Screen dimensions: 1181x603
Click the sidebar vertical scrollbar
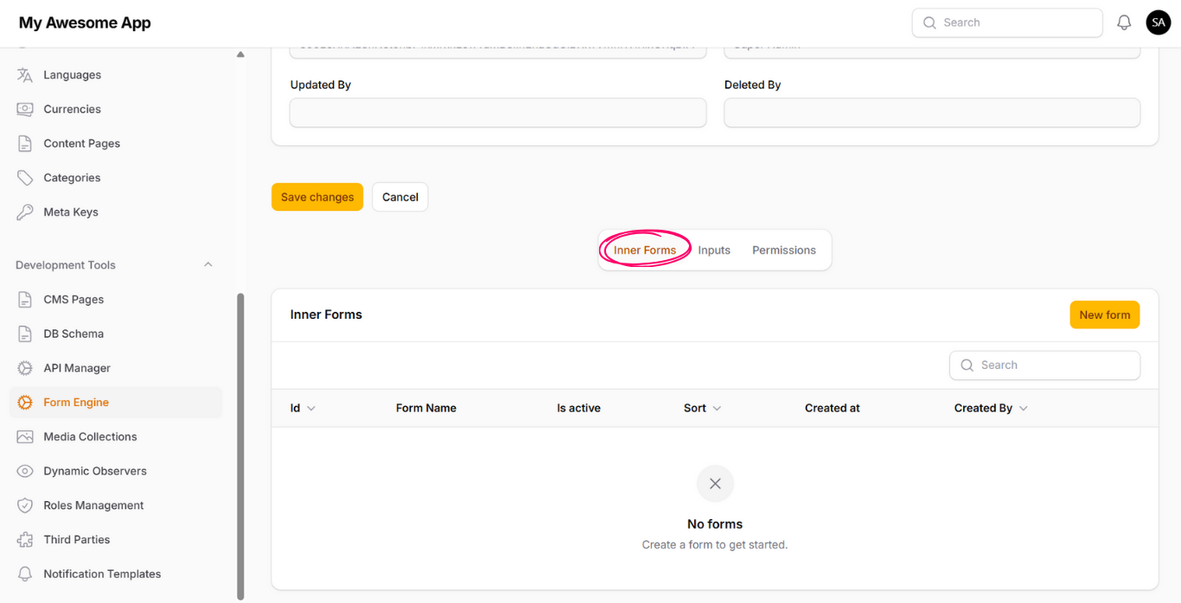240,445
